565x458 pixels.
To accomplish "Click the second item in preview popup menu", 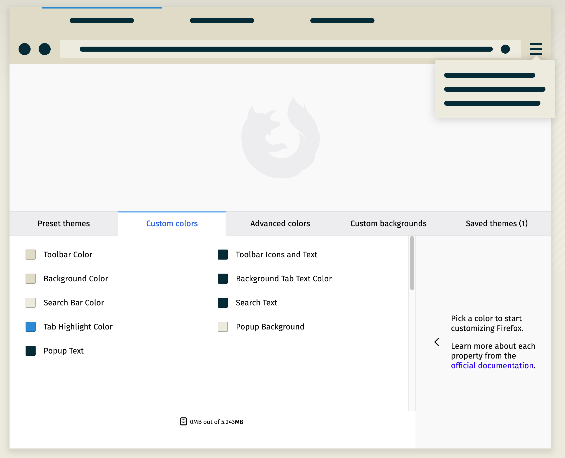I will coord(495,89).
